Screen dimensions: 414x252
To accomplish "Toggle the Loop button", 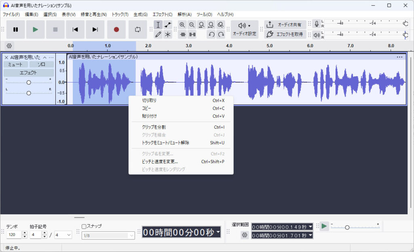I will coord(137,29).
